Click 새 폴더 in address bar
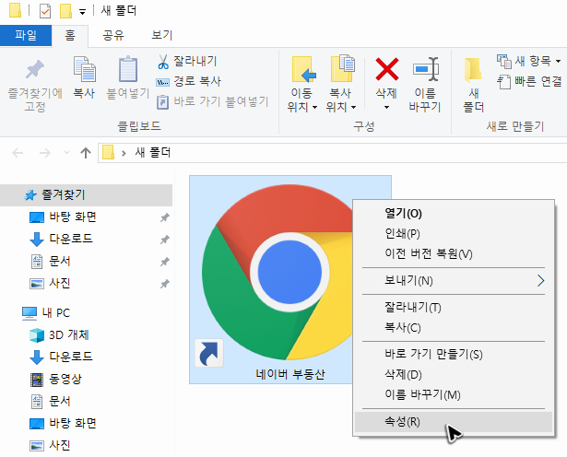567x457 pixels. 153,153
